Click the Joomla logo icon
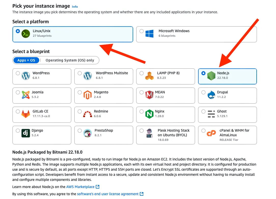Image resolution: width=276 pixels, height=199 pixels. 26,95
